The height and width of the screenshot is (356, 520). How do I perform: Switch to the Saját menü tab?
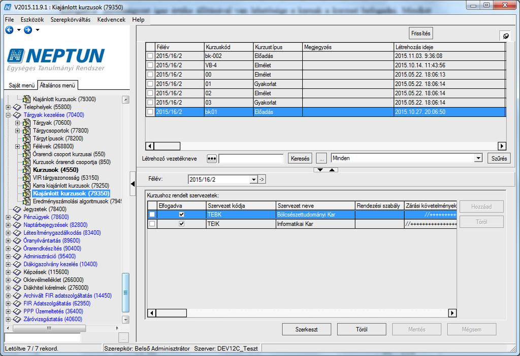coord(21,85)
